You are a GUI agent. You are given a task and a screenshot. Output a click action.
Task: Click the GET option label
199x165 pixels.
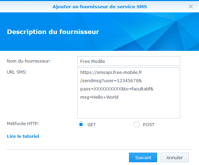pos(92,125)
